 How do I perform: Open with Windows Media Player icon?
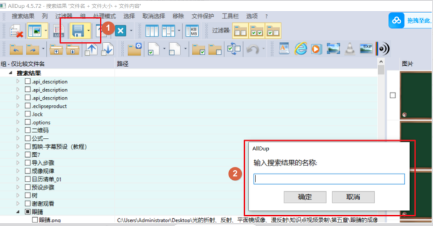pyautogui.click(x=316, y=49)
